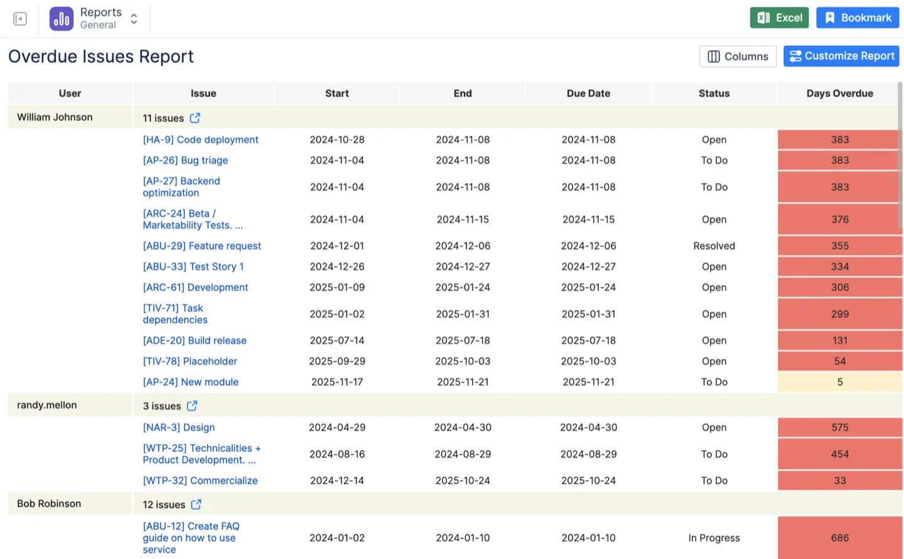
Task: Open issue [ABU-29] Feature request
Action: pyautogui.click(x=202, y=245)
